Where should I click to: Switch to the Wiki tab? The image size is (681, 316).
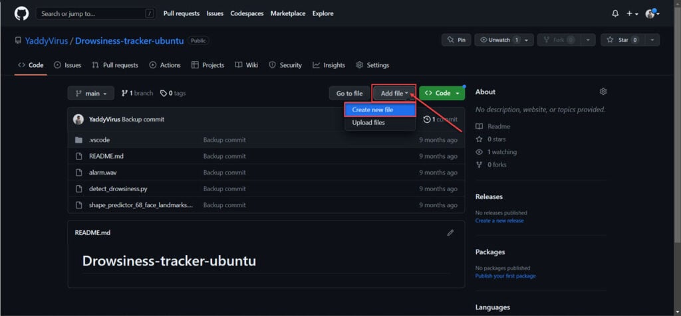point(246,65)
